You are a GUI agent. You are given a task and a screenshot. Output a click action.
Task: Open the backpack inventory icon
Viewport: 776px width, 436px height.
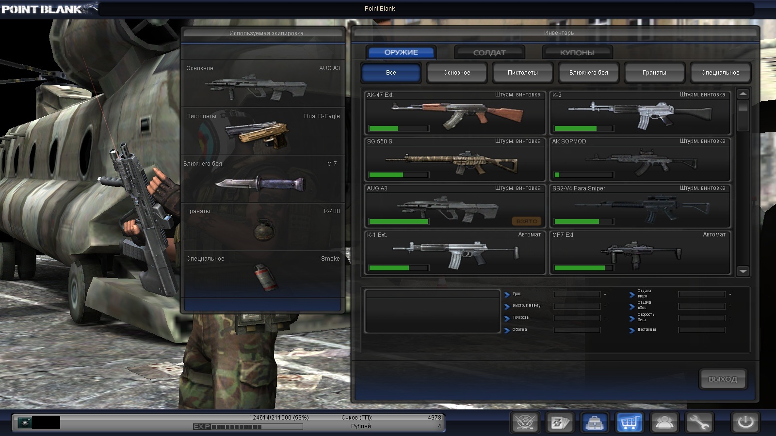coord(594,422)
